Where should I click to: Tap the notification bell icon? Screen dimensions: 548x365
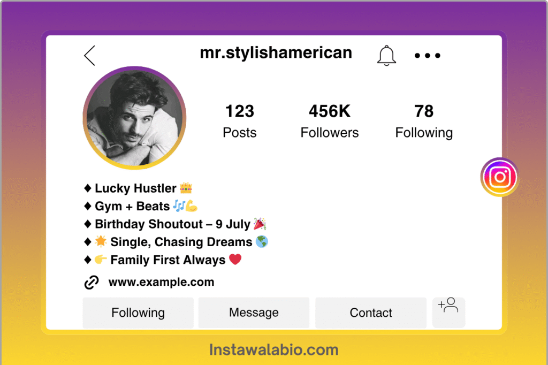(386, 56)
